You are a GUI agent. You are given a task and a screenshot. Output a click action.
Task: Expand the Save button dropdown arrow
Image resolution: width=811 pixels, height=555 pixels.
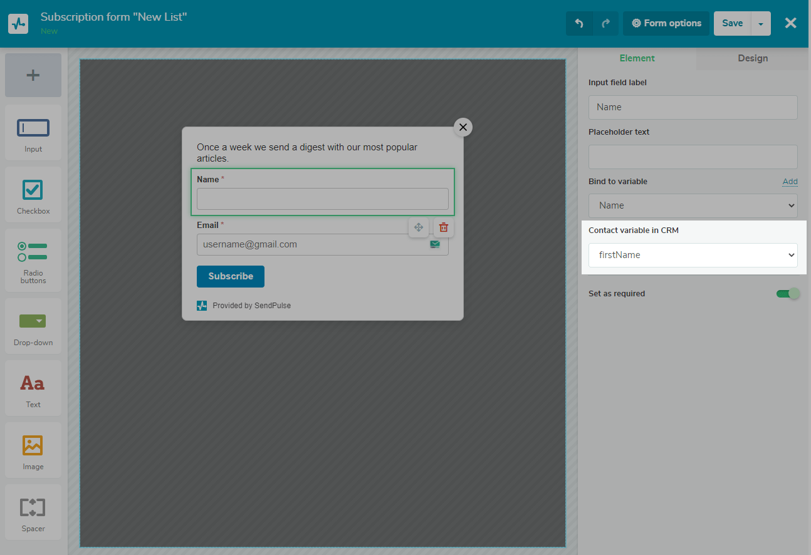coord(761,24)
